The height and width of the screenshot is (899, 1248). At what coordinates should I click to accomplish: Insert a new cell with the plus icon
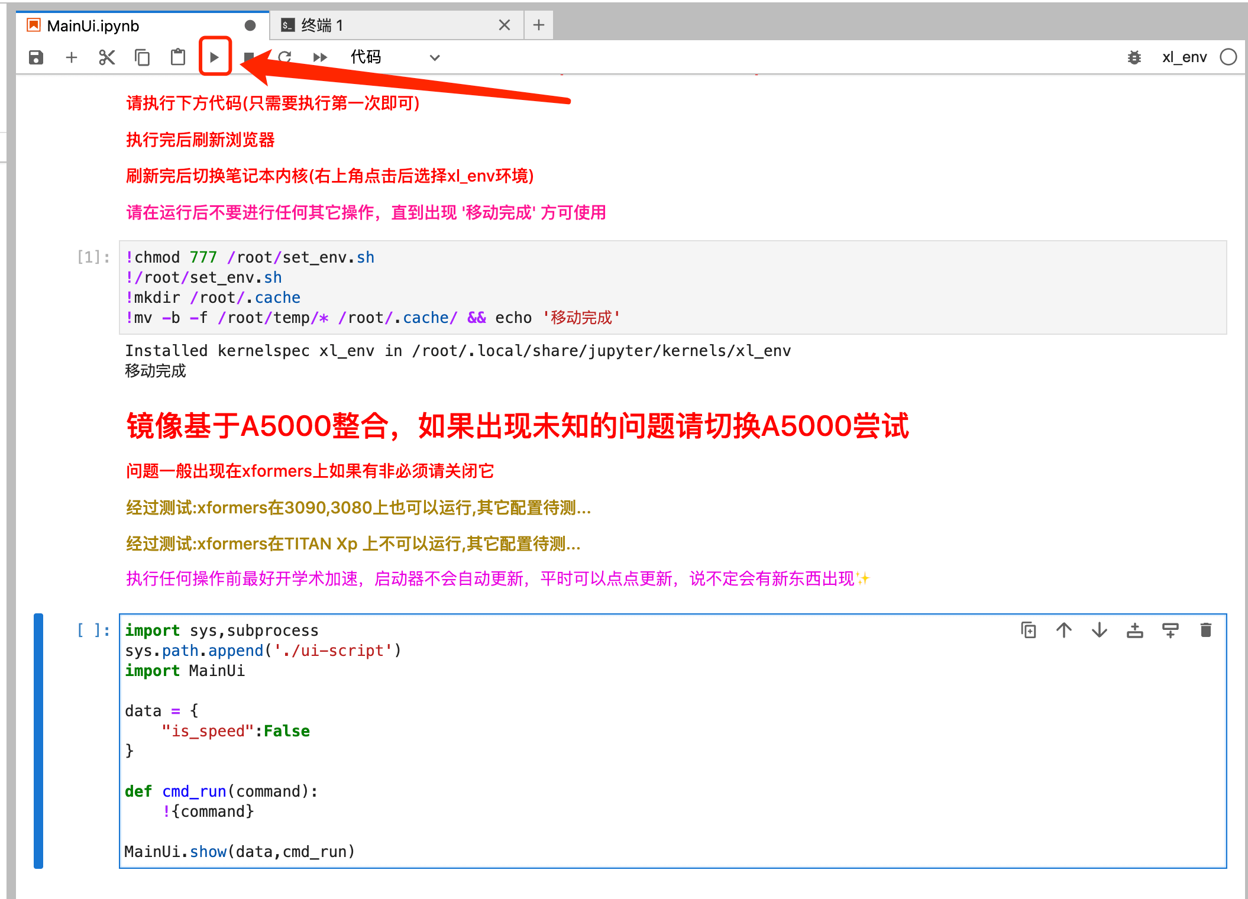pyautogui.click(x=72, y=57)
